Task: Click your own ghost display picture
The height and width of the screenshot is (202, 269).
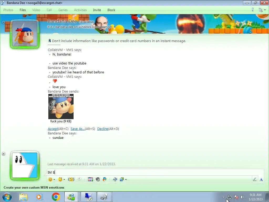Action: [25, 165]
